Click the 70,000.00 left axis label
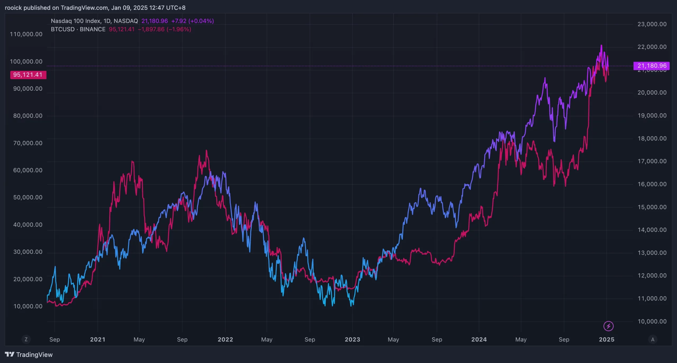Viewport: 677px width, 363px height. pyautogui.click(x=28, y=143)
